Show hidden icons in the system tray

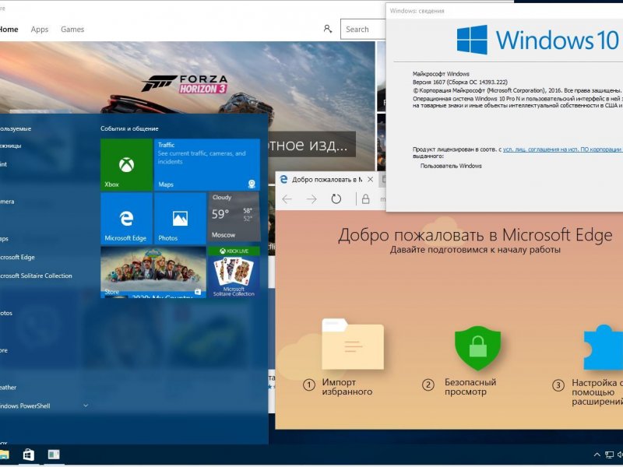click(x=597, y=455)
